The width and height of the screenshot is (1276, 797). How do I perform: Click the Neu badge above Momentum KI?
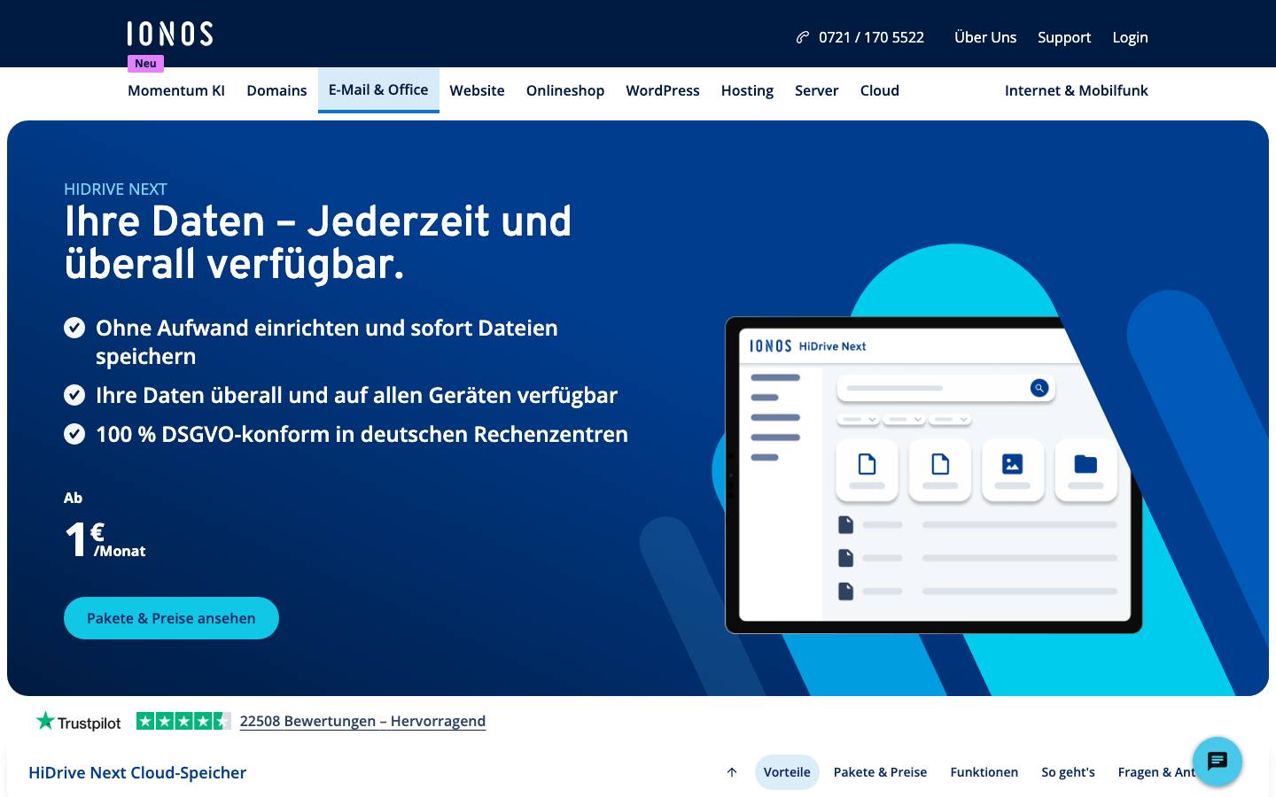pyautogui.click(x=145, y=64)
